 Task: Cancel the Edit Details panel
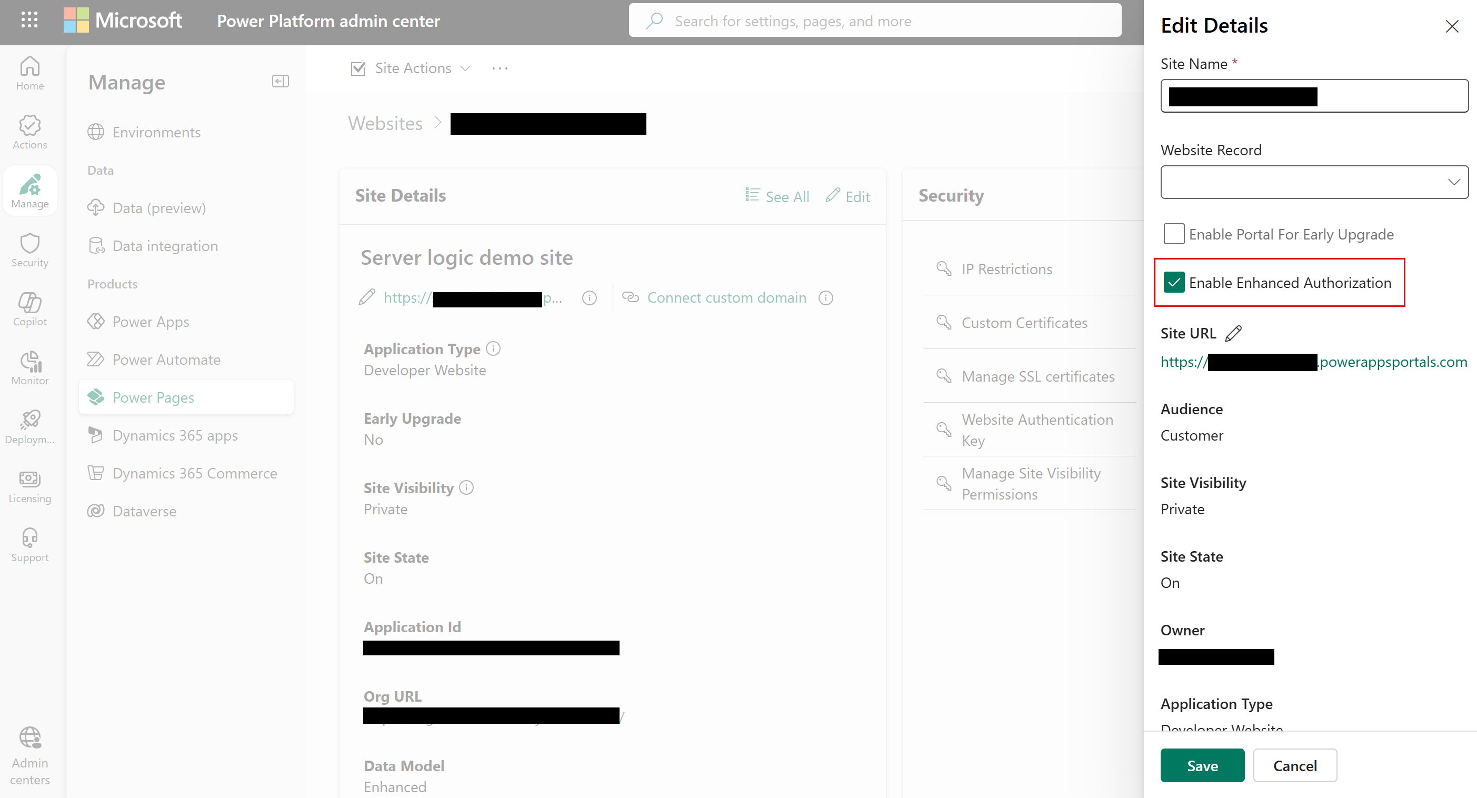click(x=1295, y=765)
